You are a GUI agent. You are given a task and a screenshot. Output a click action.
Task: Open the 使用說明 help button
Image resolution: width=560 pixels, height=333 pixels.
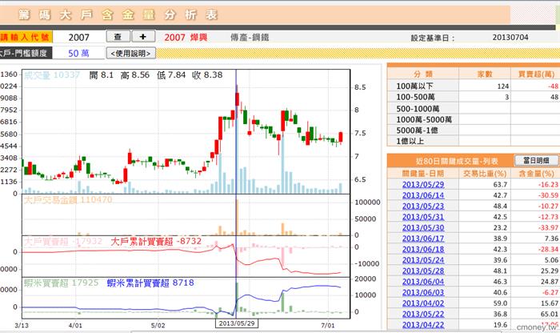[x=131, y=54]
